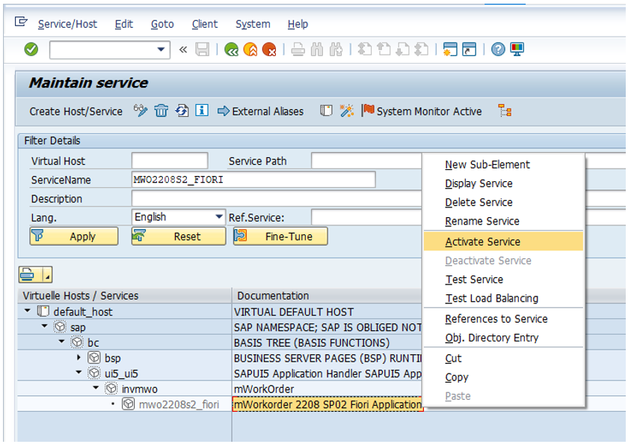This screenshot has width=631, height=447.
Task: Open the Lang. English dropdown
Action: 219,217
